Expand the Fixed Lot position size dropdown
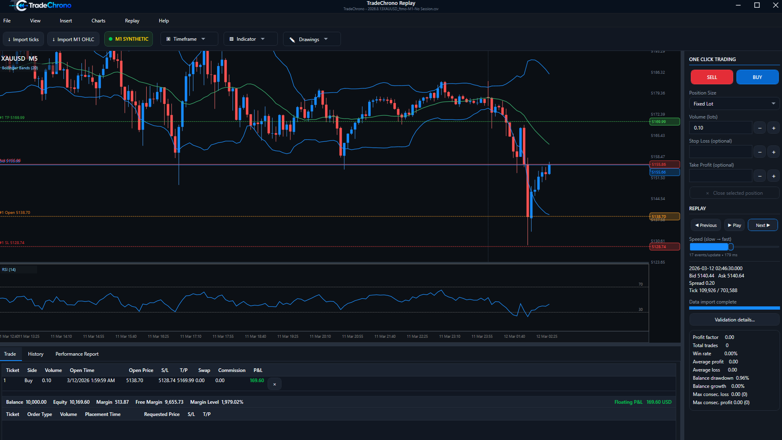 [x=734, y=104]
